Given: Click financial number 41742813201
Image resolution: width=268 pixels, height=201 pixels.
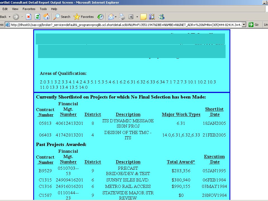Looking at the screenshot, I should pos(69,135).
